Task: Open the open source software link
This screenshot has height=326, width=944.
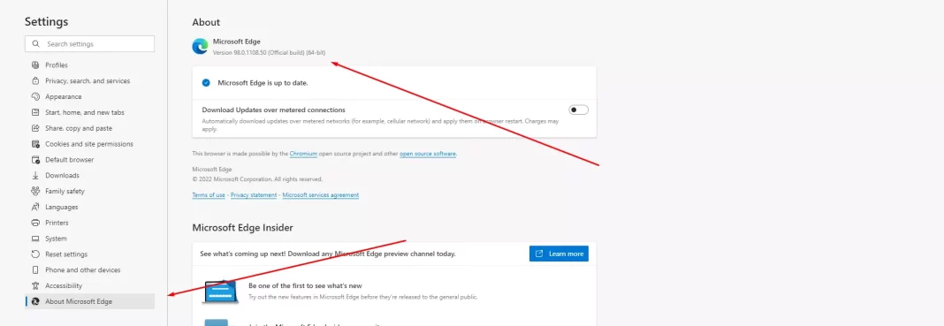Action: coord(428,154)
